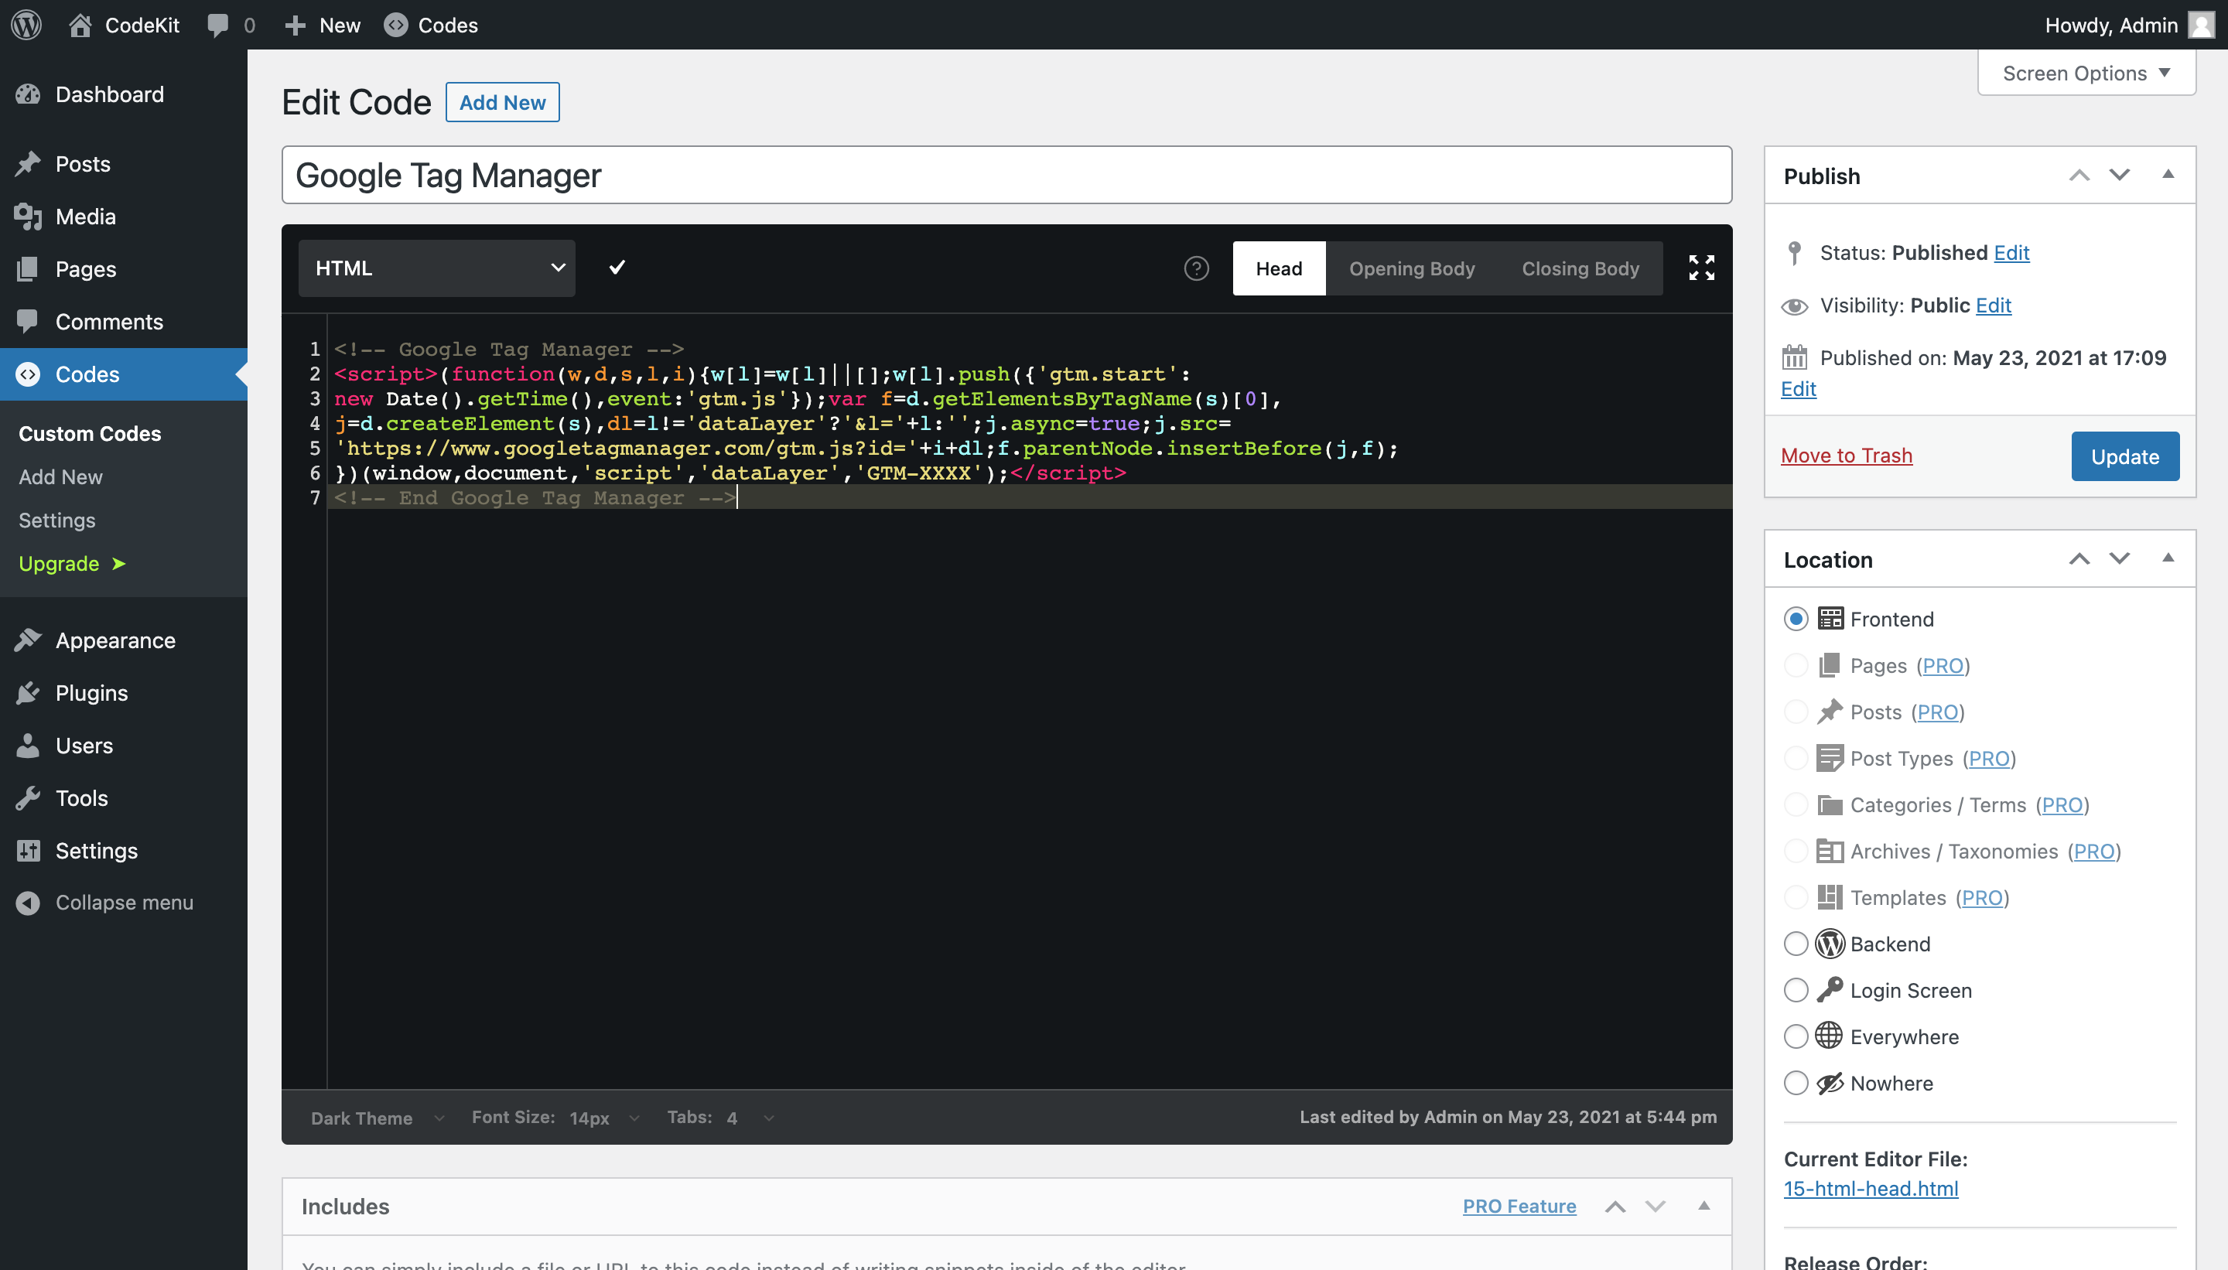Viewport: 2228px width, 1270px height.
Task: Click the Add New code button
Action: coord(502,103)
